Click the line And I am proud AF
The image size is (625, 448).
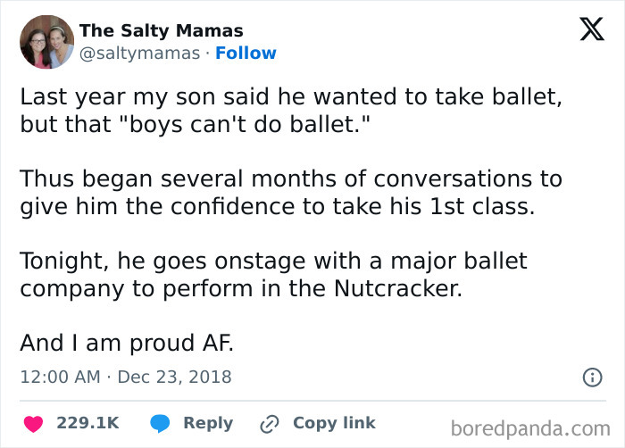(126, 344)
